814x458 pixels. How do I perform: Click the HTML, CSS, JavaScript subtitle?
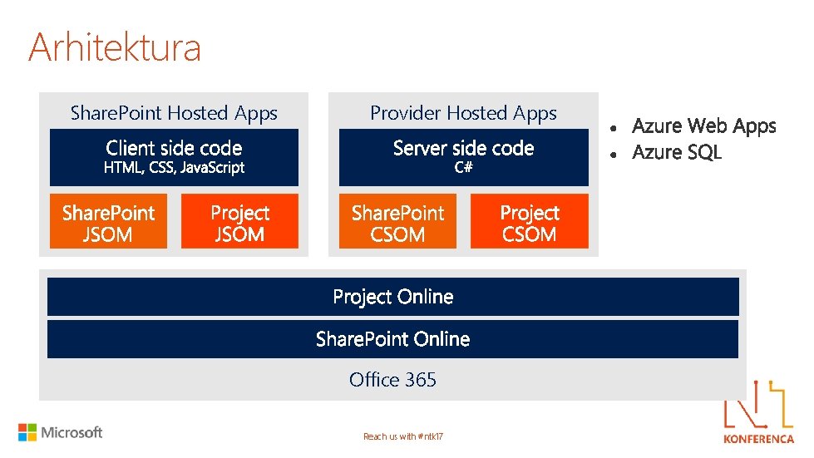pyautogui.click(x=174, y=168)
